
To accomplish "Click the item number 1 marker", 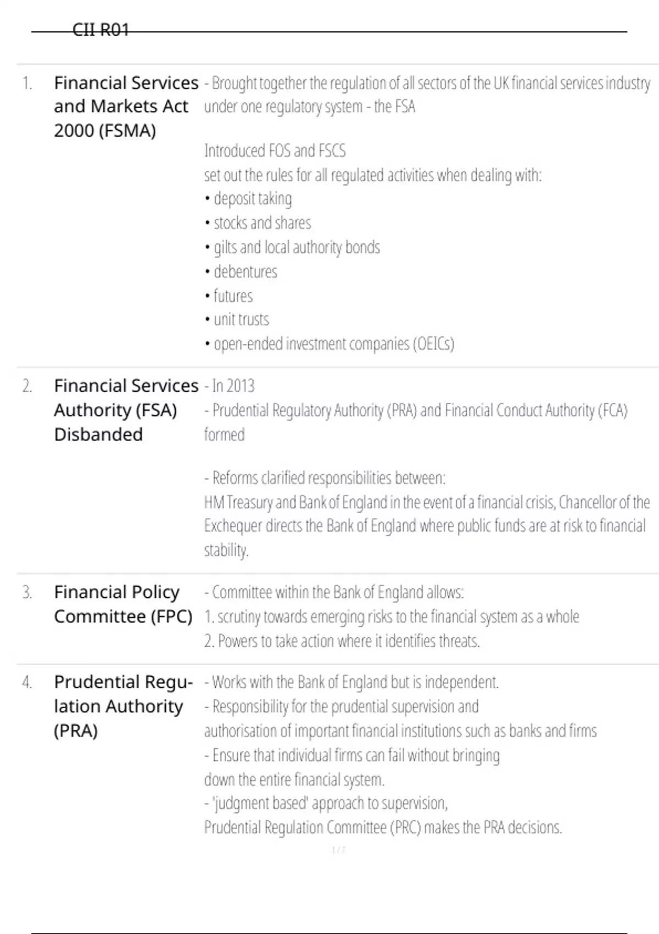I will [x=27, y=84].
